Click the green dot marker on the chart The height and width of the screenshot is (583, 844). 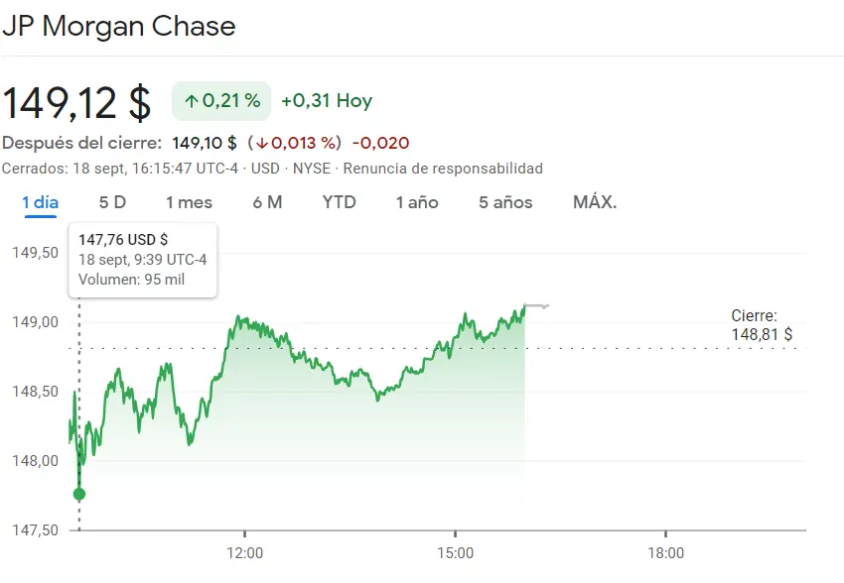77,493
